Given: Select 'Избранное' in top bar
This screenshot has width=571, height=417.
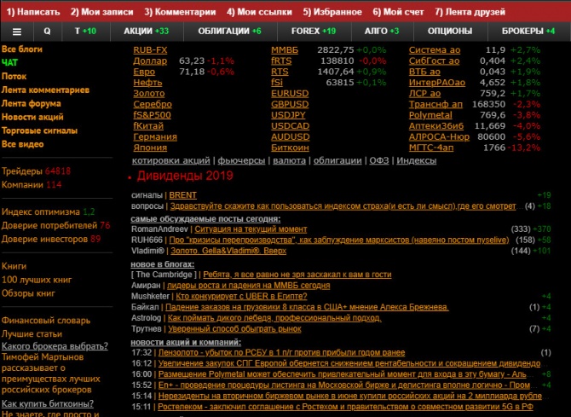Looking at the screenshot, I should click(x=332, y=12).
